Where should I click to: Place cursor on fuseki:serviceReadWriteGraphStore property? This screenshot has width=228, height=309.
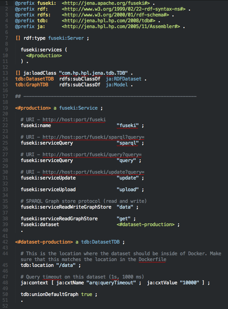tap(66, 207)
